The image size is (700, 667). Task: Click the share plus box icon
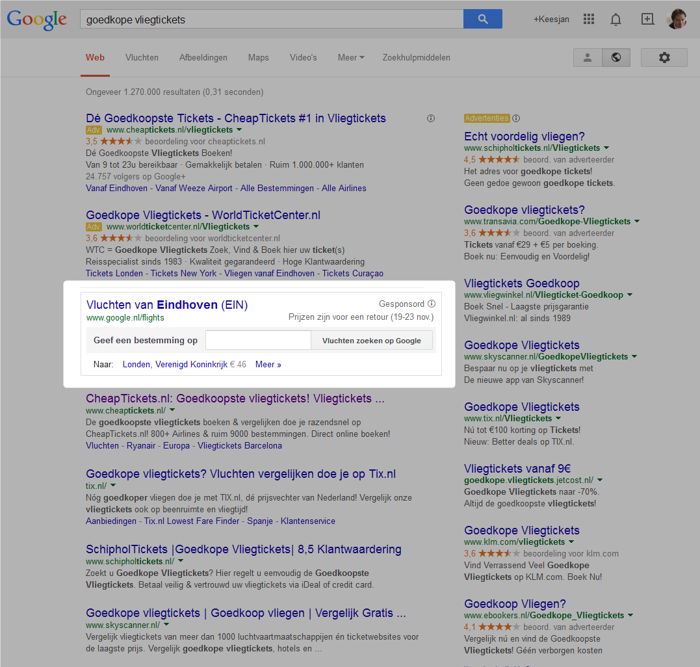[647, 19]
